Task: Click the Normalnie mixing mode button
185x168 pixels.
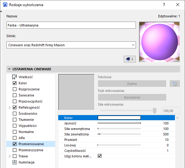Action: [132, 97]
